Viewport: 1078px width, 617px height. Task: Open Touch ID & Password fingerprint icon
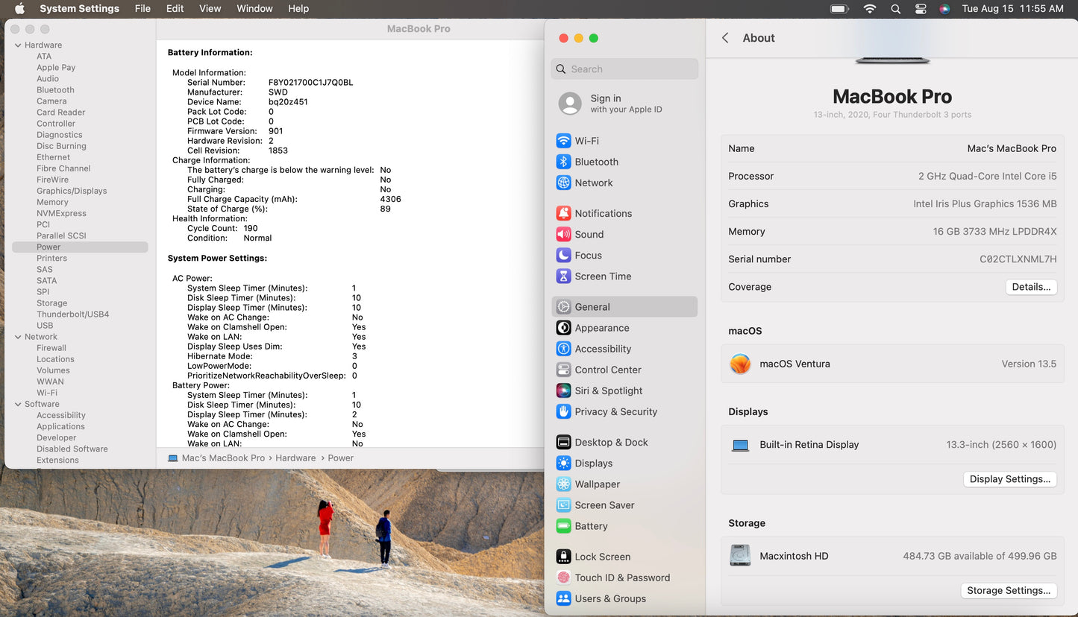click(563, 578)
